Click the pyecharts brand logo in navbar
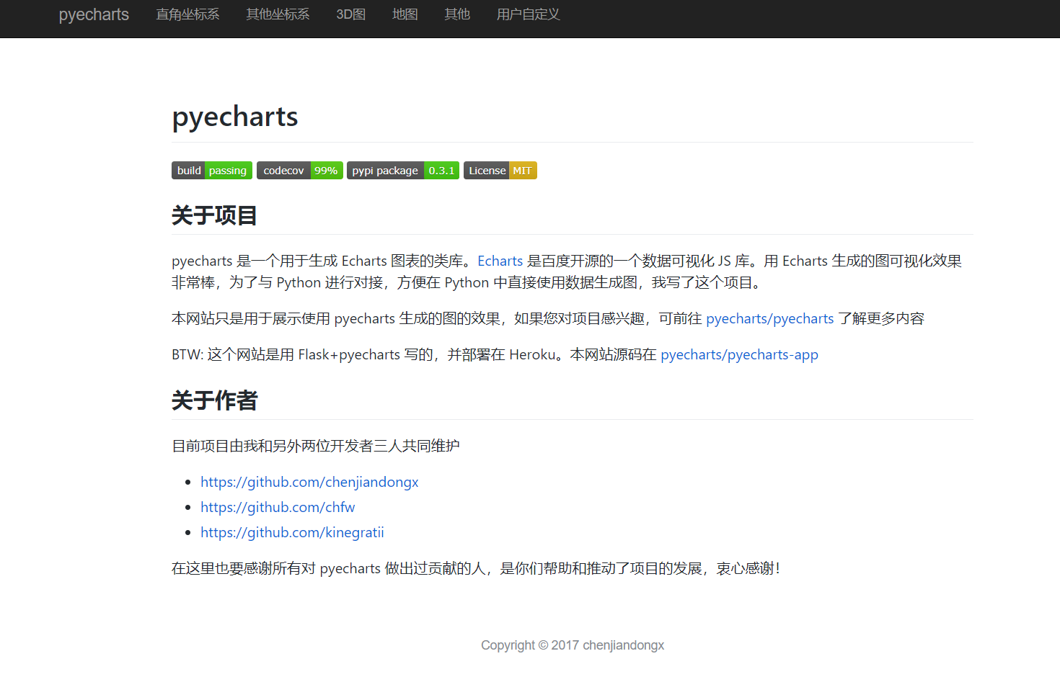Screen dimensions: 1060x700 click(94, 15)
